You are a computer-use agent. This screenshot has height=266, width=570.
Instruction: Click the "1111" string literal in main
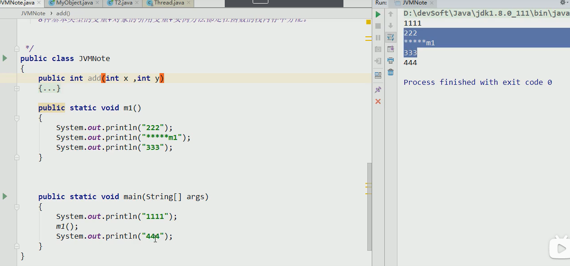[155, 217]
